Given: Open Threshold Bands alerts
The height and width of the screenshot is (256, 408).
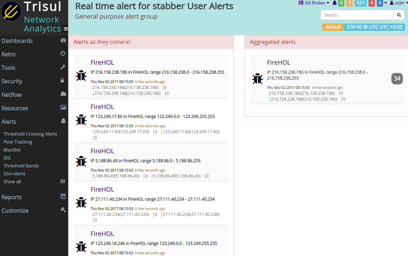Looking at the screenshot, I should pos(21,166).
